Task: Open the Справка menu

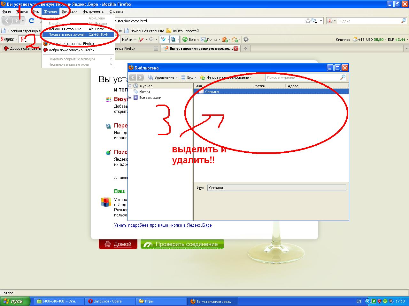Action: click(116, 11)
